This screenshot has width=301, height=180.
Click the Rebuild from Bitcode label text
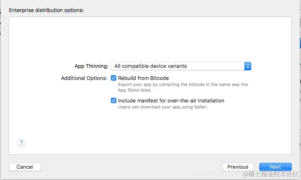click(x=143, y=78)
